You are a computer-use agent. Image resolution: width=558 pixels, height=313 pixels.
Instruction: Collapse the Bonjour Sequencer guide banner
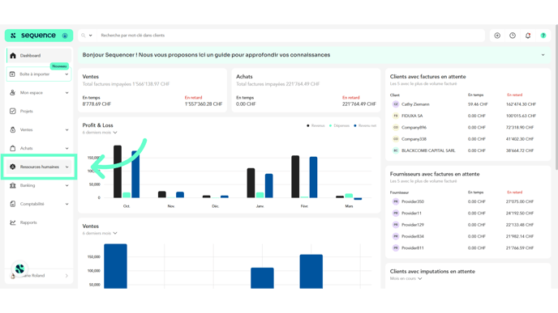click(543, 55)
